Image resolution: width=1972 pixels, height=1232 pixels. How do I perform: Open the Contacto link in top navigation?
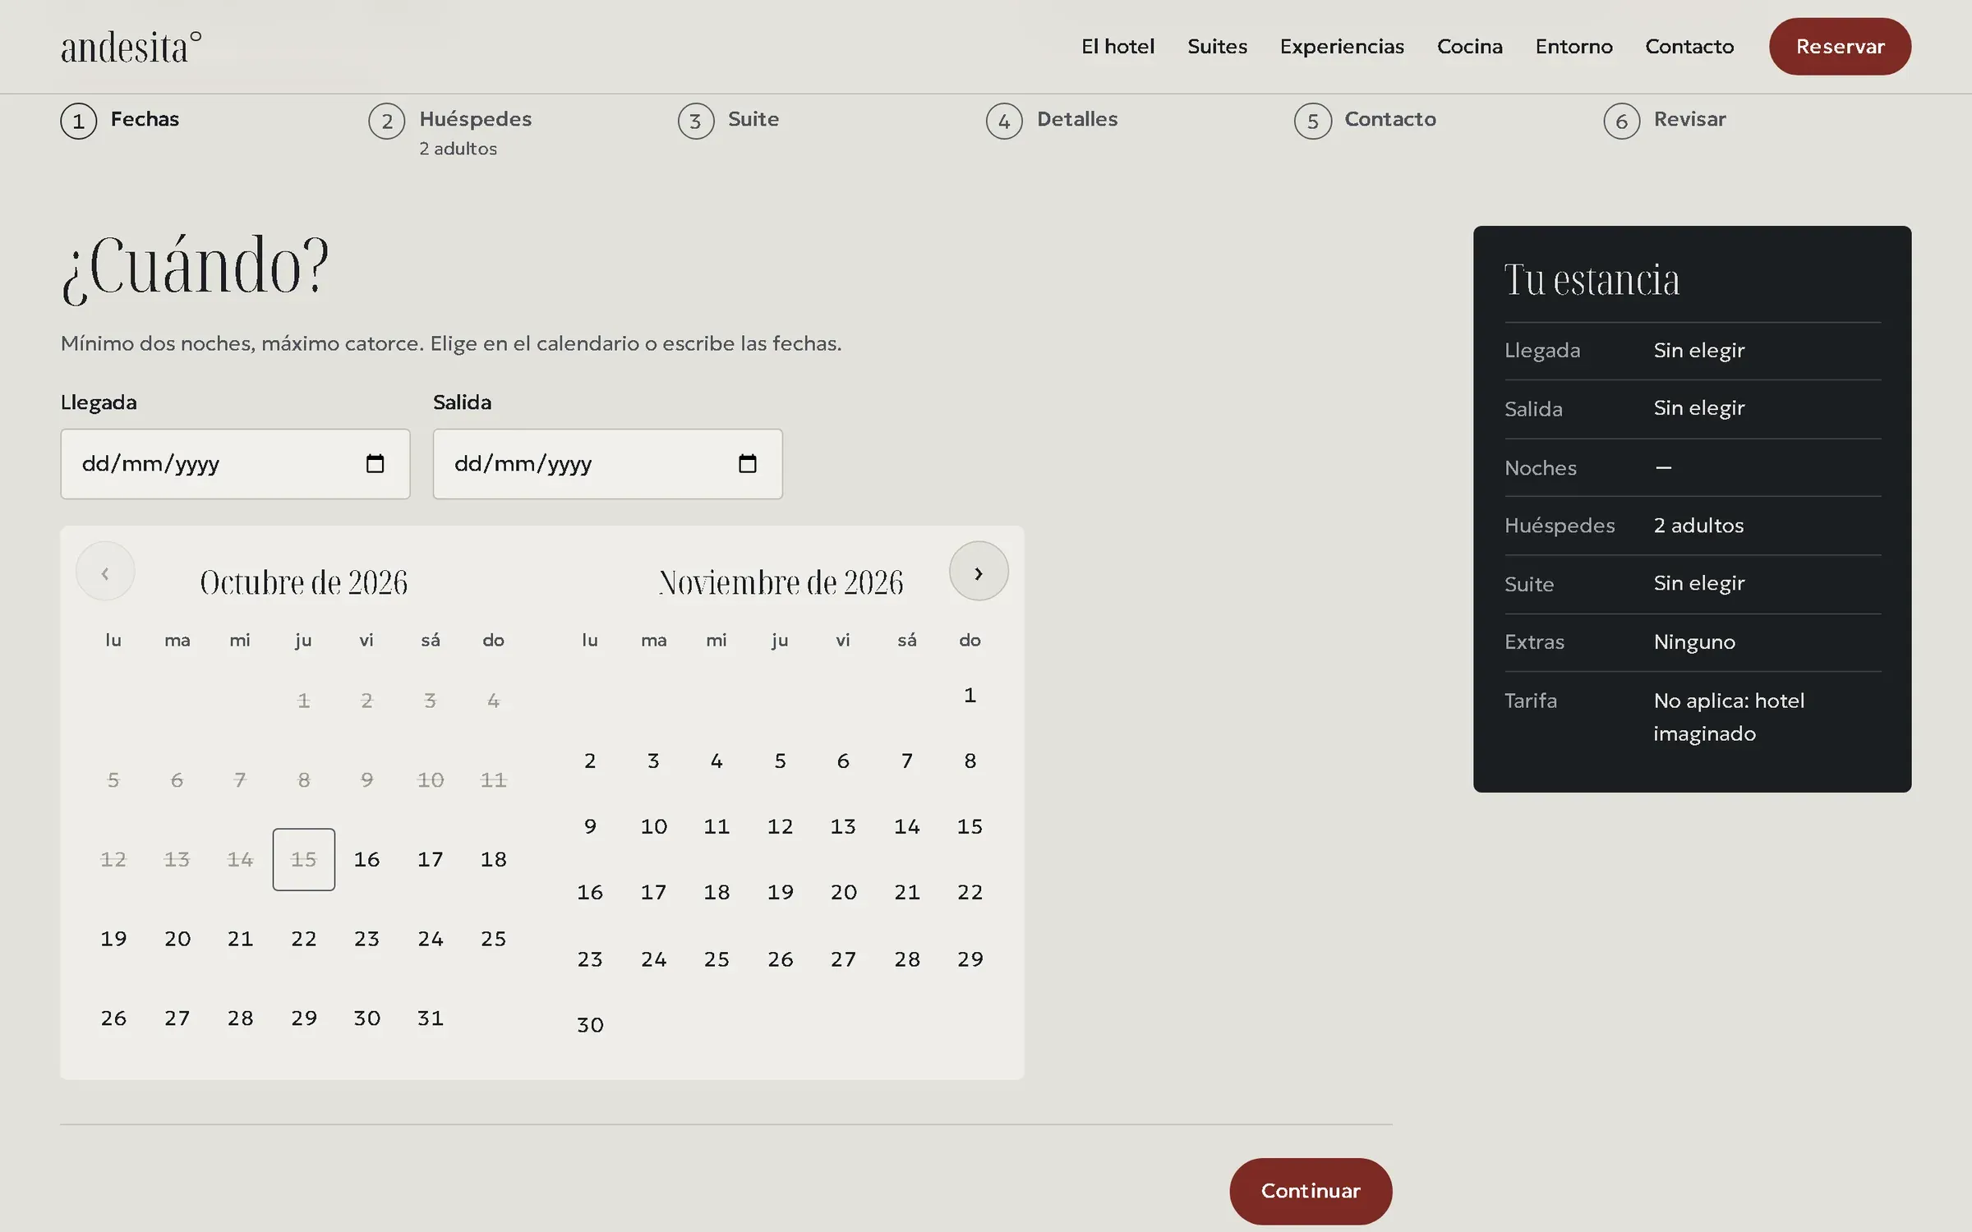click(1689, 47)
